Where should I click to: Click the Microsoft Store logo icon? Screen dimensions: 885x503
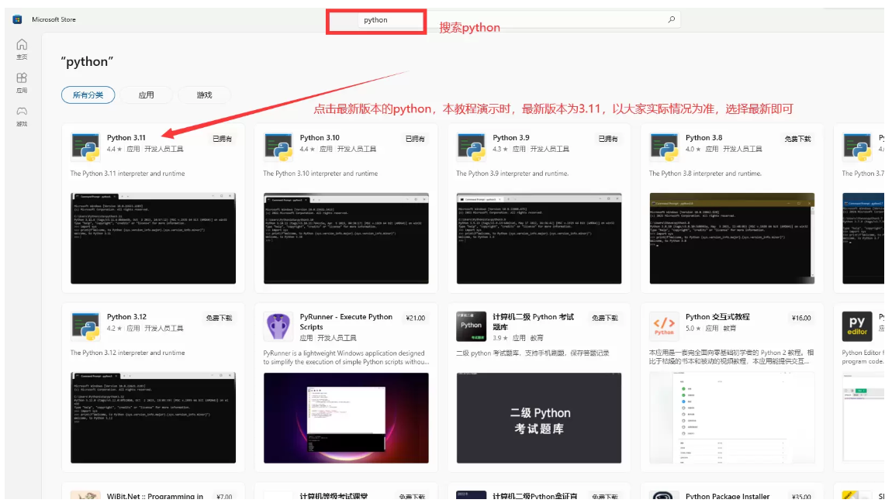click(x=18, y=19)
